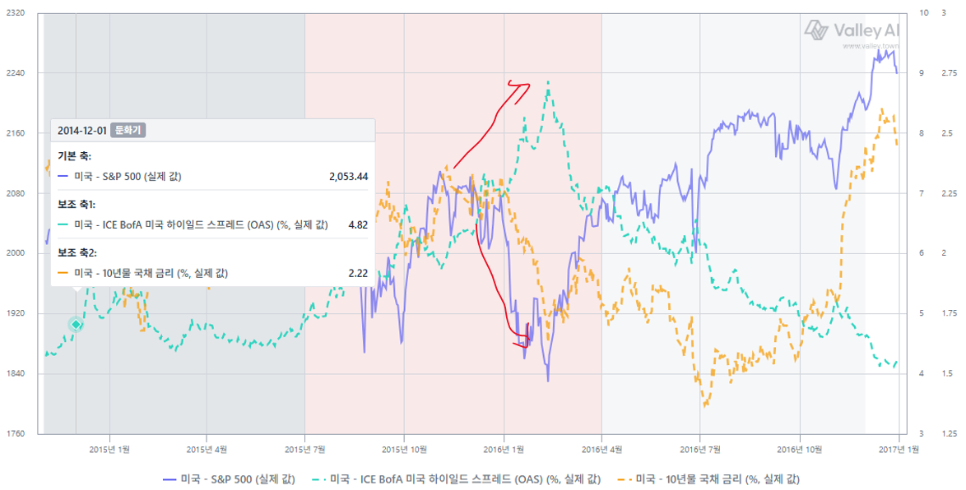Viewport: 966px width, 490px height.
Task: Click the Valley AI logo icon
Action: pos(816,30)
